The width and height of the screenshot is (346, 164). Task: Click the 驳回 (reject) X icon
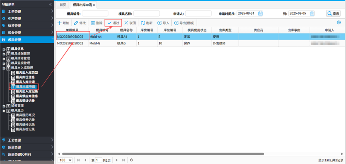[127, 23]
